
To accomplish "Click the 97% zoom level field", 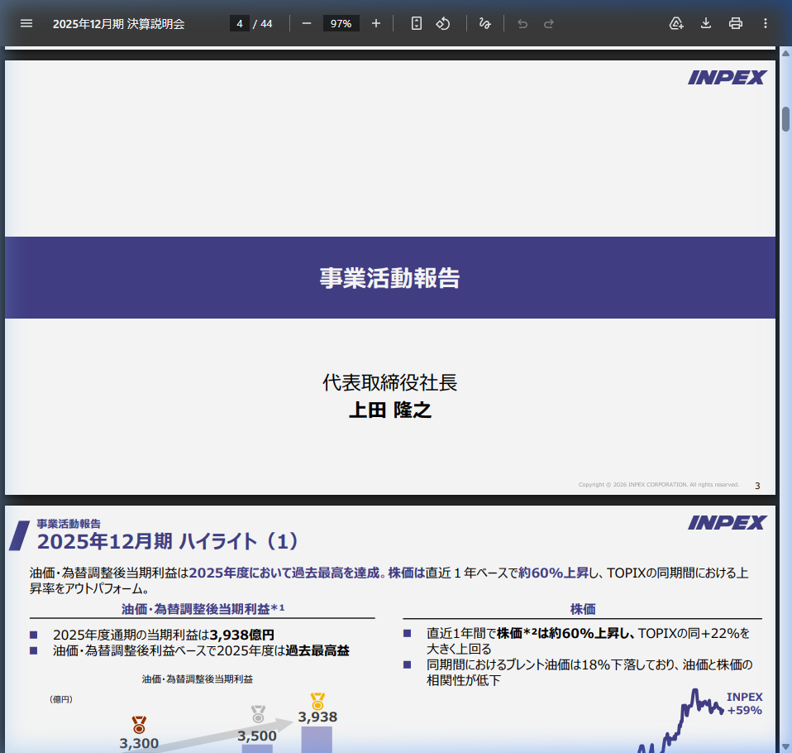I will (x=341, y=23).
